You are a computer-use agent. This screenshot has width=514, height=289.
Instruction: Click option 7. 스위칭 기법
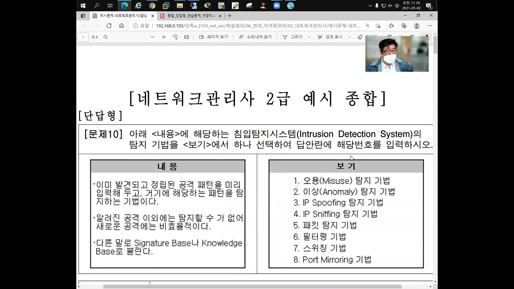coord(320,248)
